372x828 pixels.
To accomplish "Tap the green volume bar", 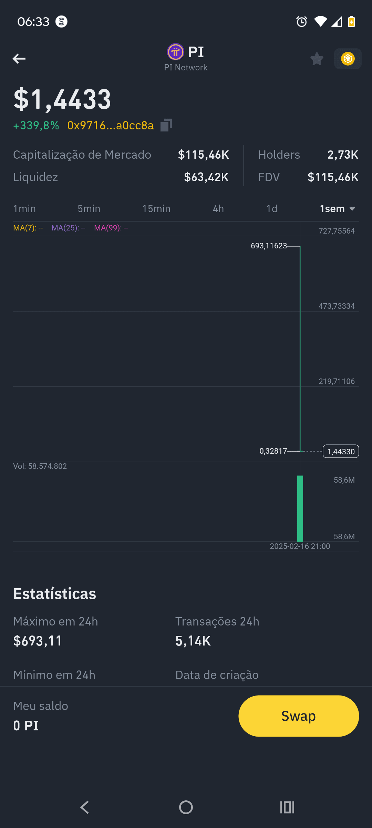I will 300,509.
